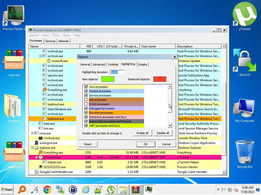Open the WinRAR taskbar icon
The height and width of the screenshot is (195, 261).
pos(136,189)
